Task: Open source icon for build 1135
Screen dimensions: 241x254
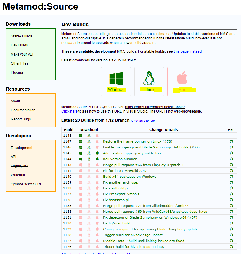Action: 231,206
